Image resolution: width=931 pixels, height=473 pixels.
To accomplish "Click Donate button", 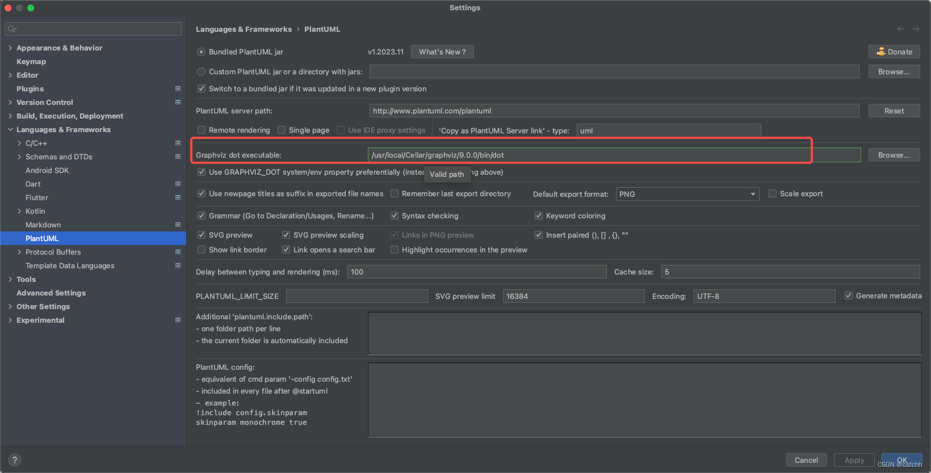I will click(x=894, y=52).
